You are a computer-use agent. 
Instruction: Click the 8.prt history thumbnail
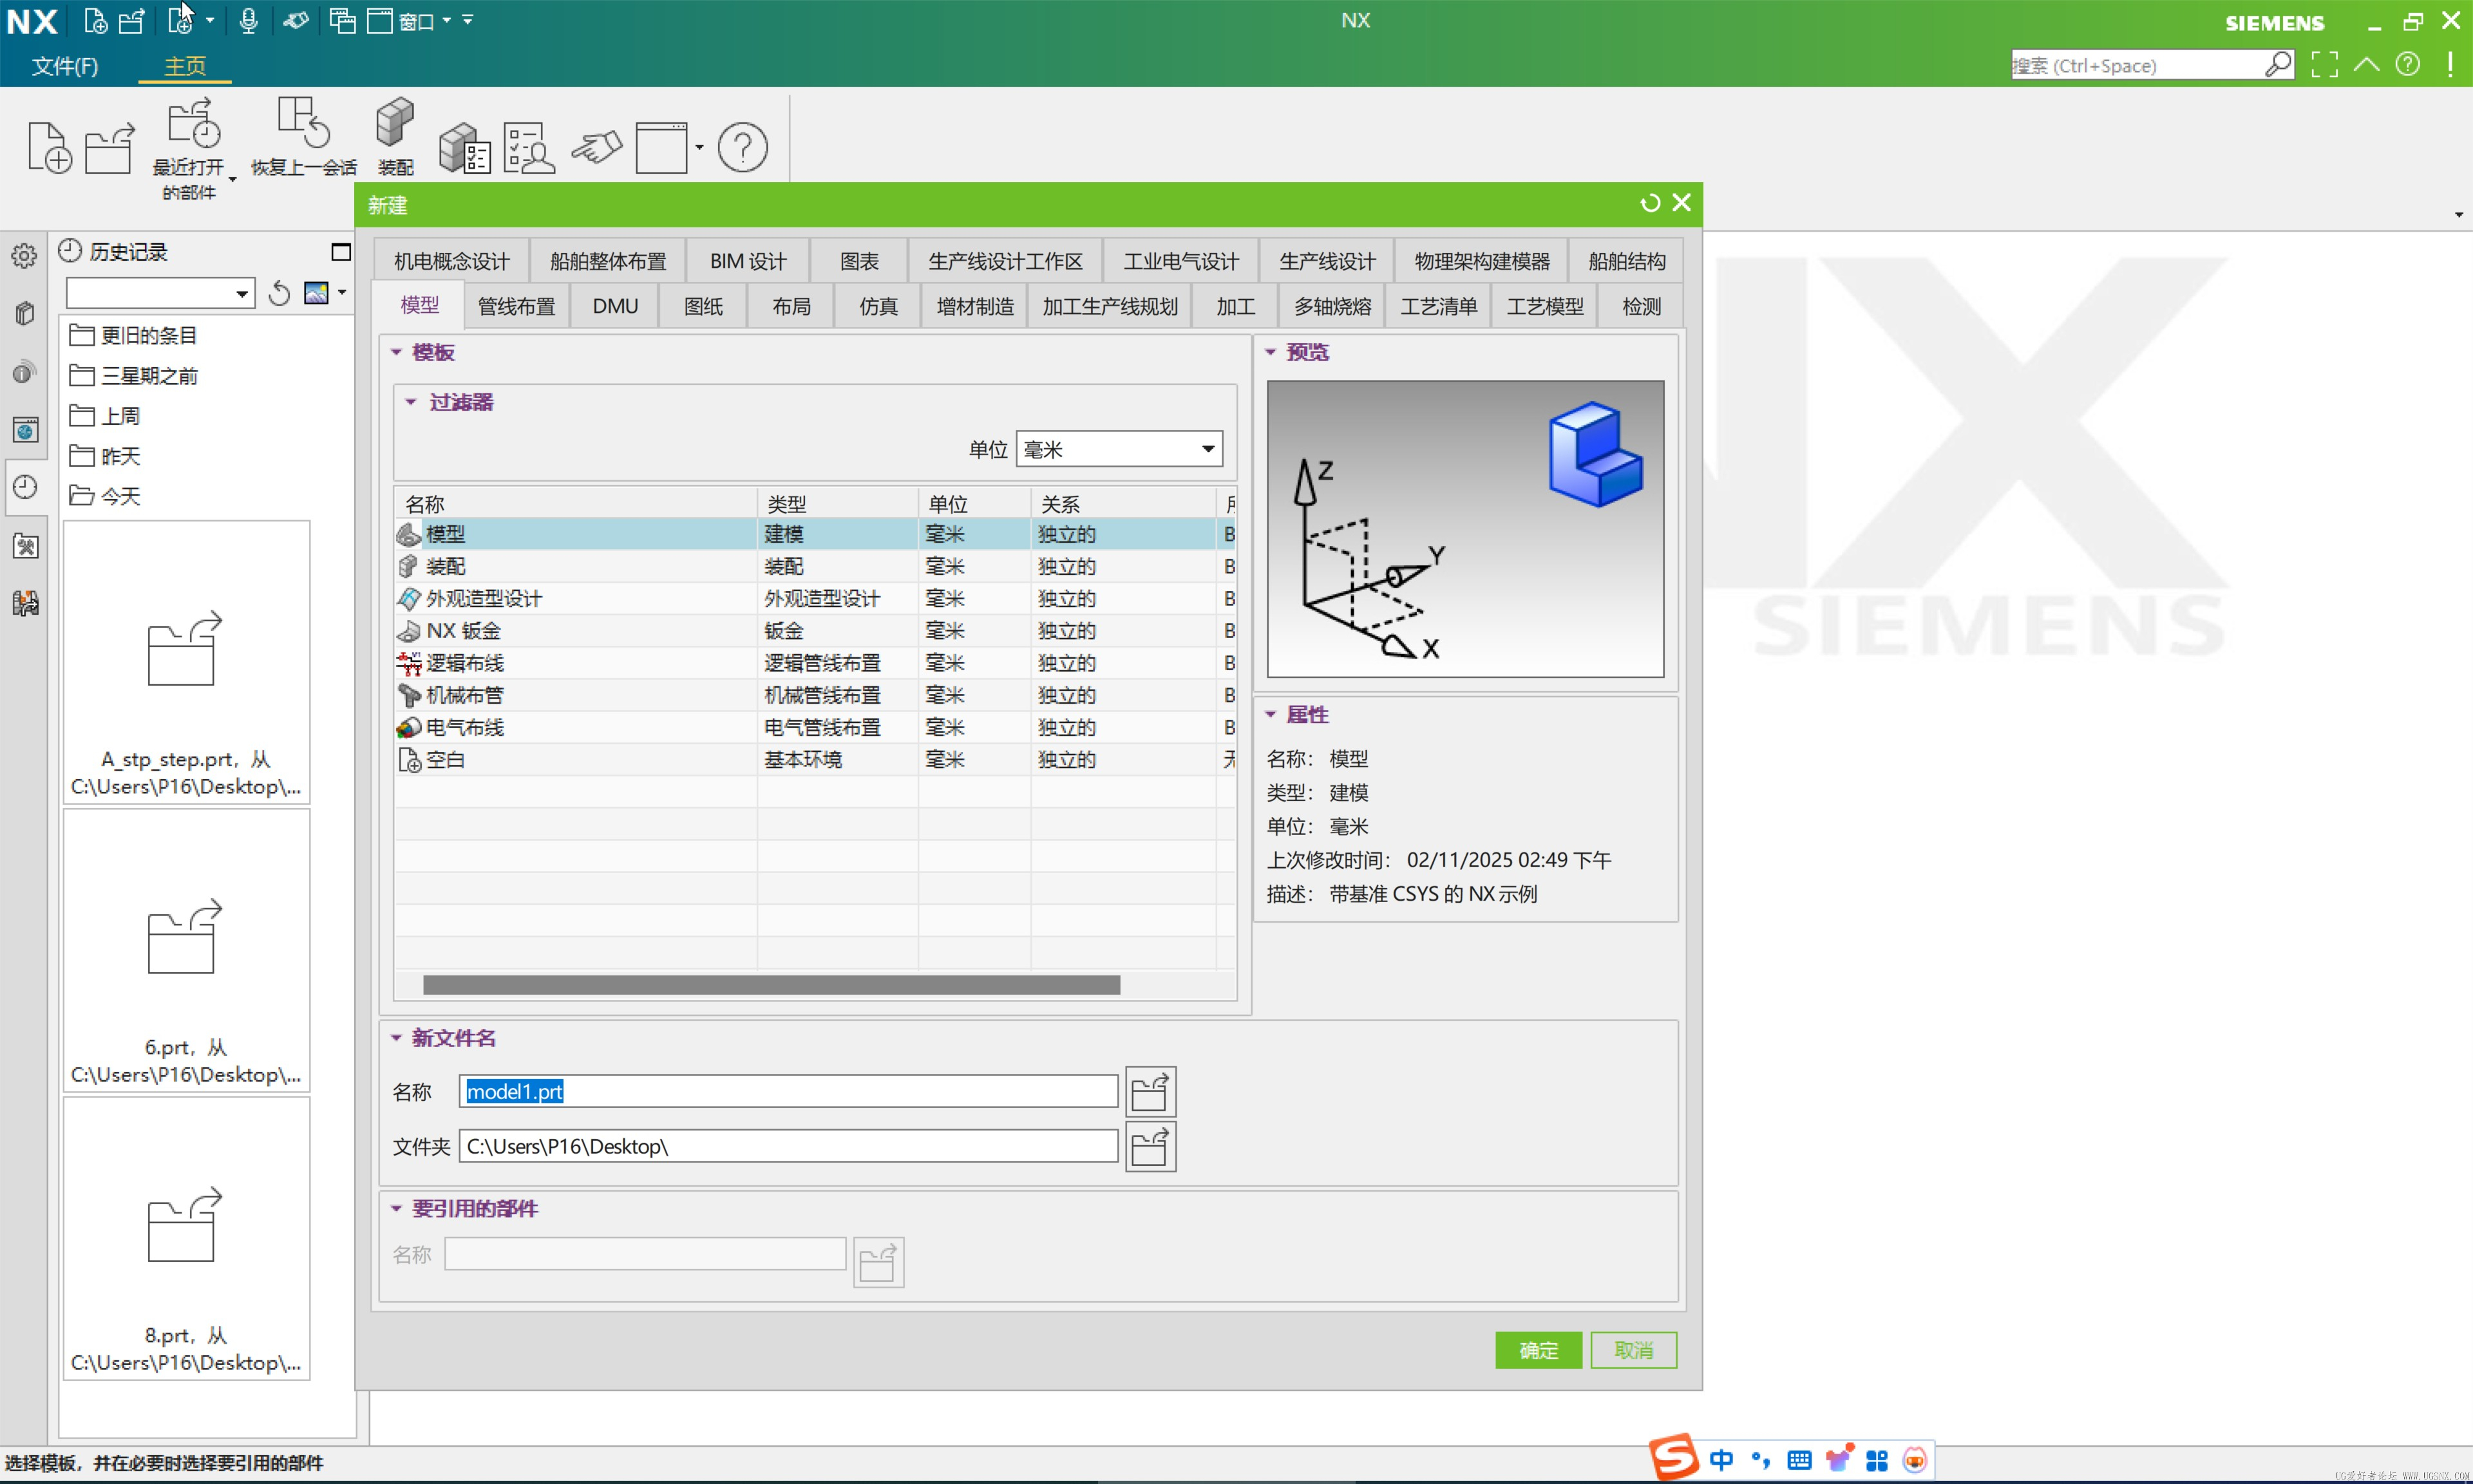[186, 1238]
